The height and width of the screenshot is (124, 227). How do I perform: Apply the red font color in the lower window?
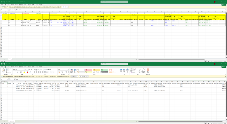[27, 72]
